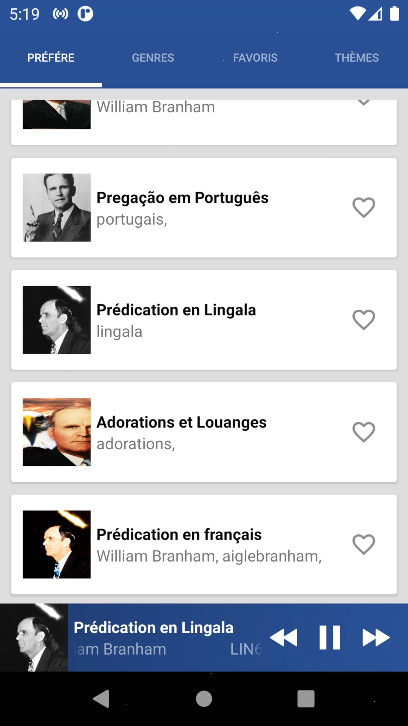Open now-playing artwork in player bar

(x=34, y=638)
